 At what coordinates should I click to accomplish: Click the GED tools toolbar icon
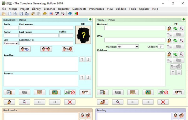(57, 14)
